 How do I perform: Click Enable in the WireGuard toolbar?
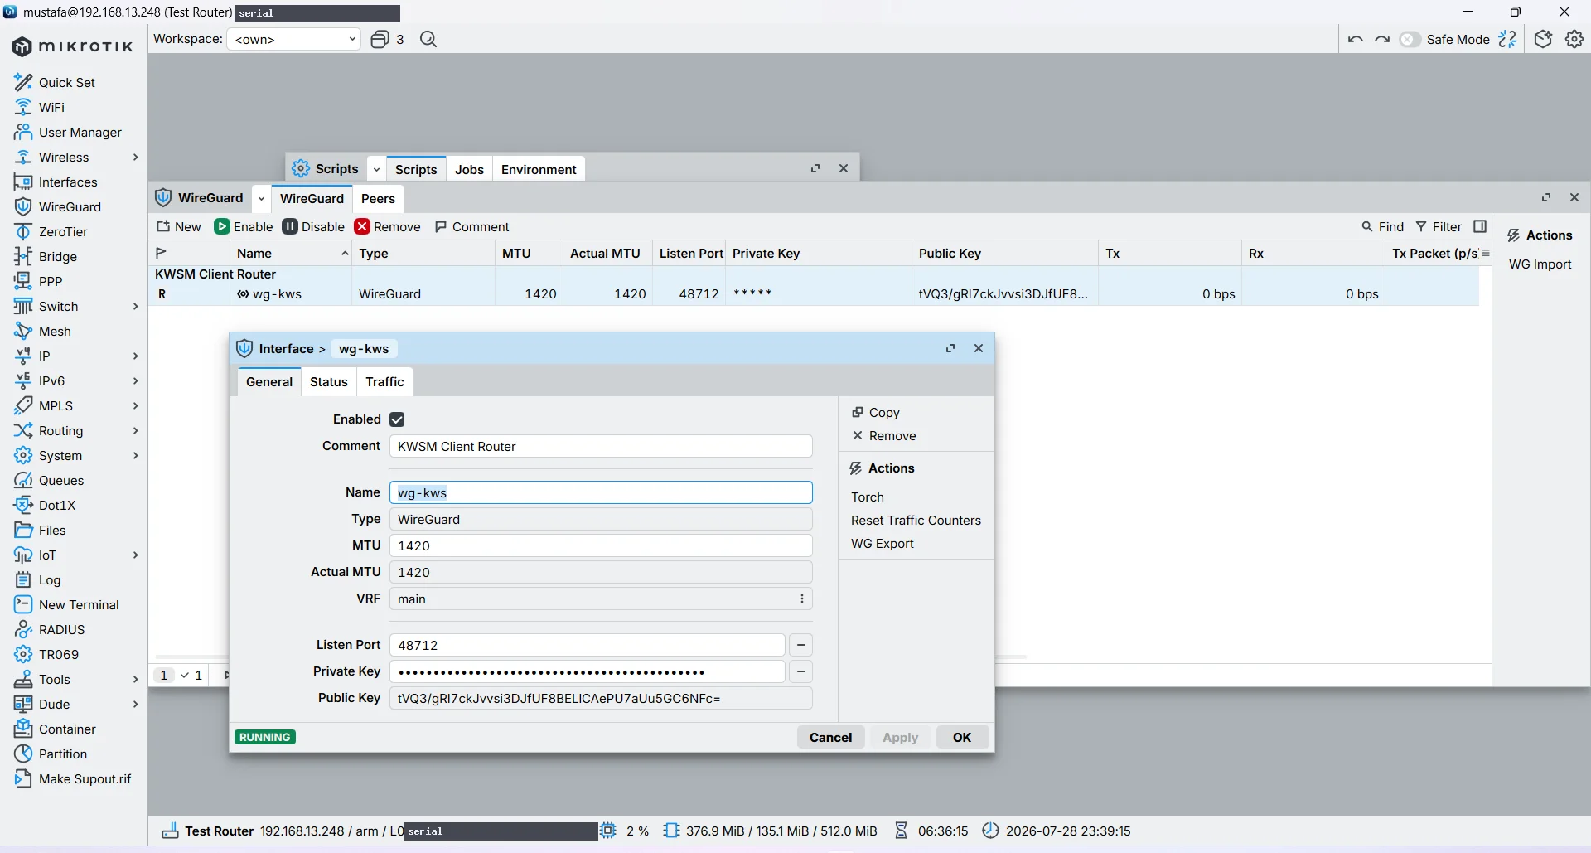click(244, 226)
